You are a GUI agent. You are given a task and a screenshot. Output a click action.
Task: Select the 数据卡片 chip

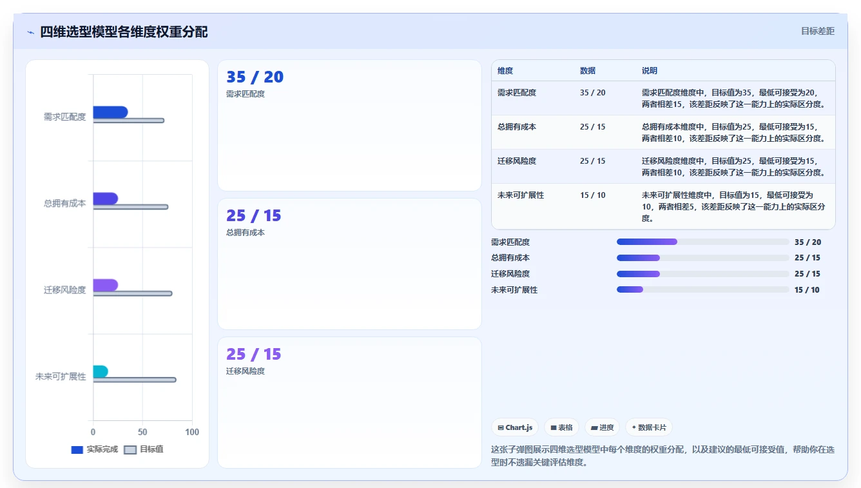point(649,427)
